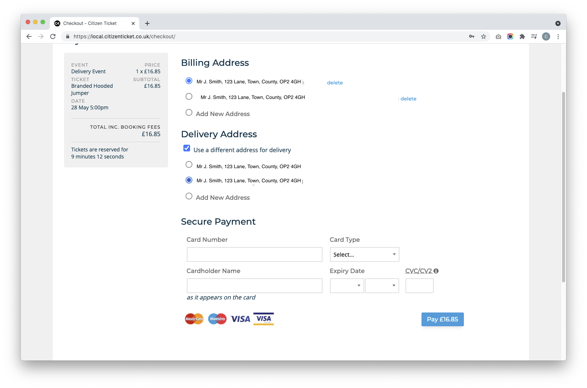587x388 pixels.
Task: Click the MasterCard logo
Action: 194,319
